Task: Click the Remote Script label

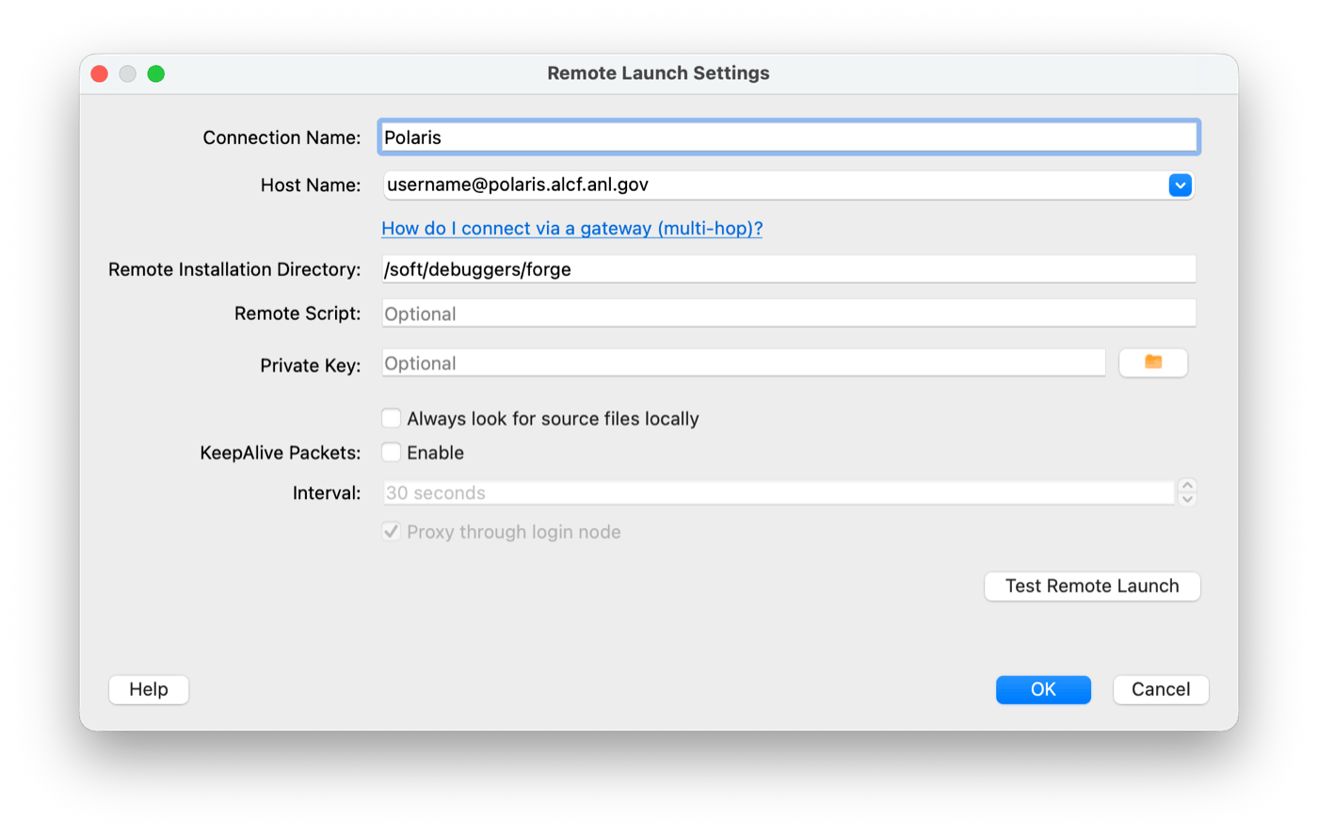Action: (x=297, y=313)
